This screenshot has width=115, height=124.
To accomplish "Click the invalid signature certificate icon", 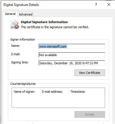I will [x=14, y=25].
